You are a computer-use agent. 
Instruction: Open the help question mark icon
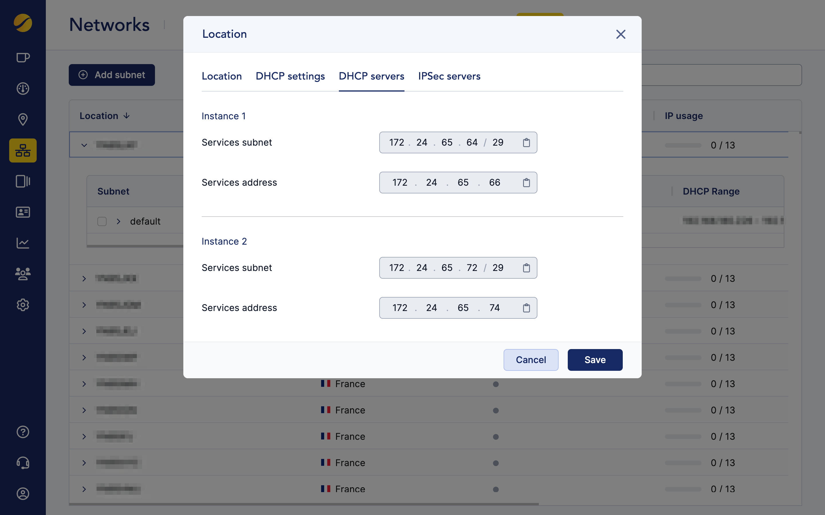click(23, 432)
